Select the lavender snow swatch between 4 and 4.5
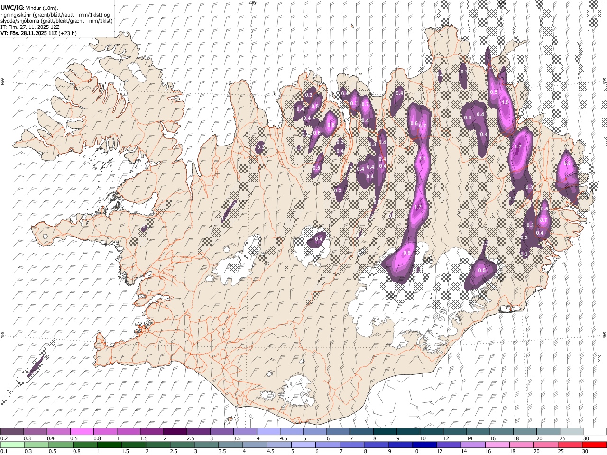Viewport: 607px width, 455px height. (268, 431)
